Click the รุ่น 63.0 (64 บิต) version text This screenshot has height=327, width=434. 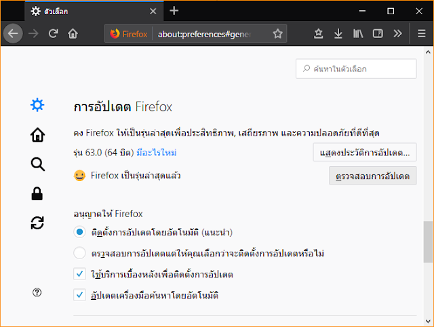point(104,153)
